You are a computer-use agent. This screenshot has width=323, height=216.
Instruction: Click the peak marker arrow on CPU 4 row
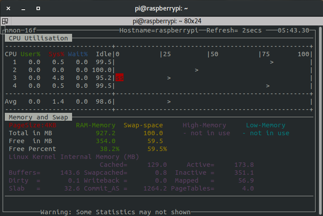point(268,86)
